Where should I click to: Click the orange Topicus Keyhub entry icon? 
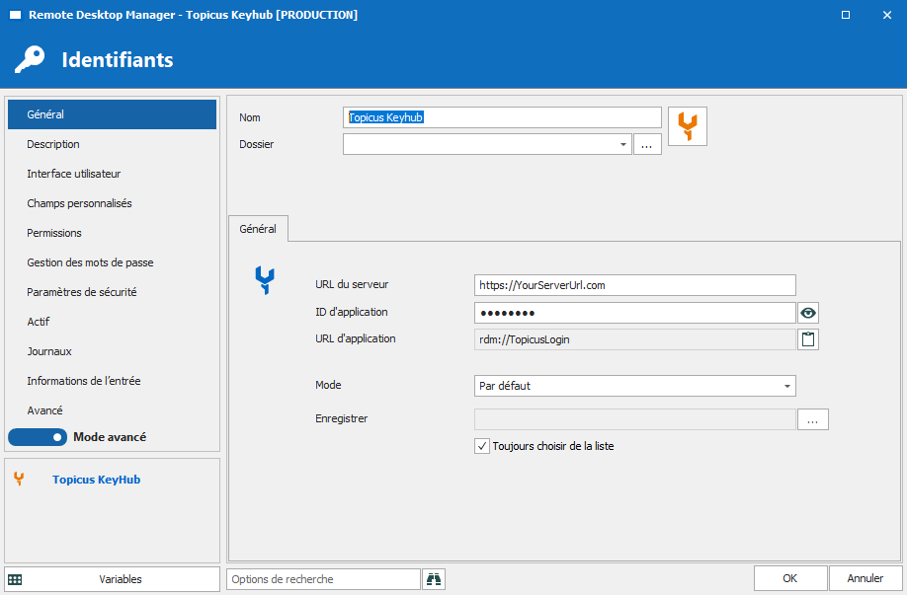688,126
